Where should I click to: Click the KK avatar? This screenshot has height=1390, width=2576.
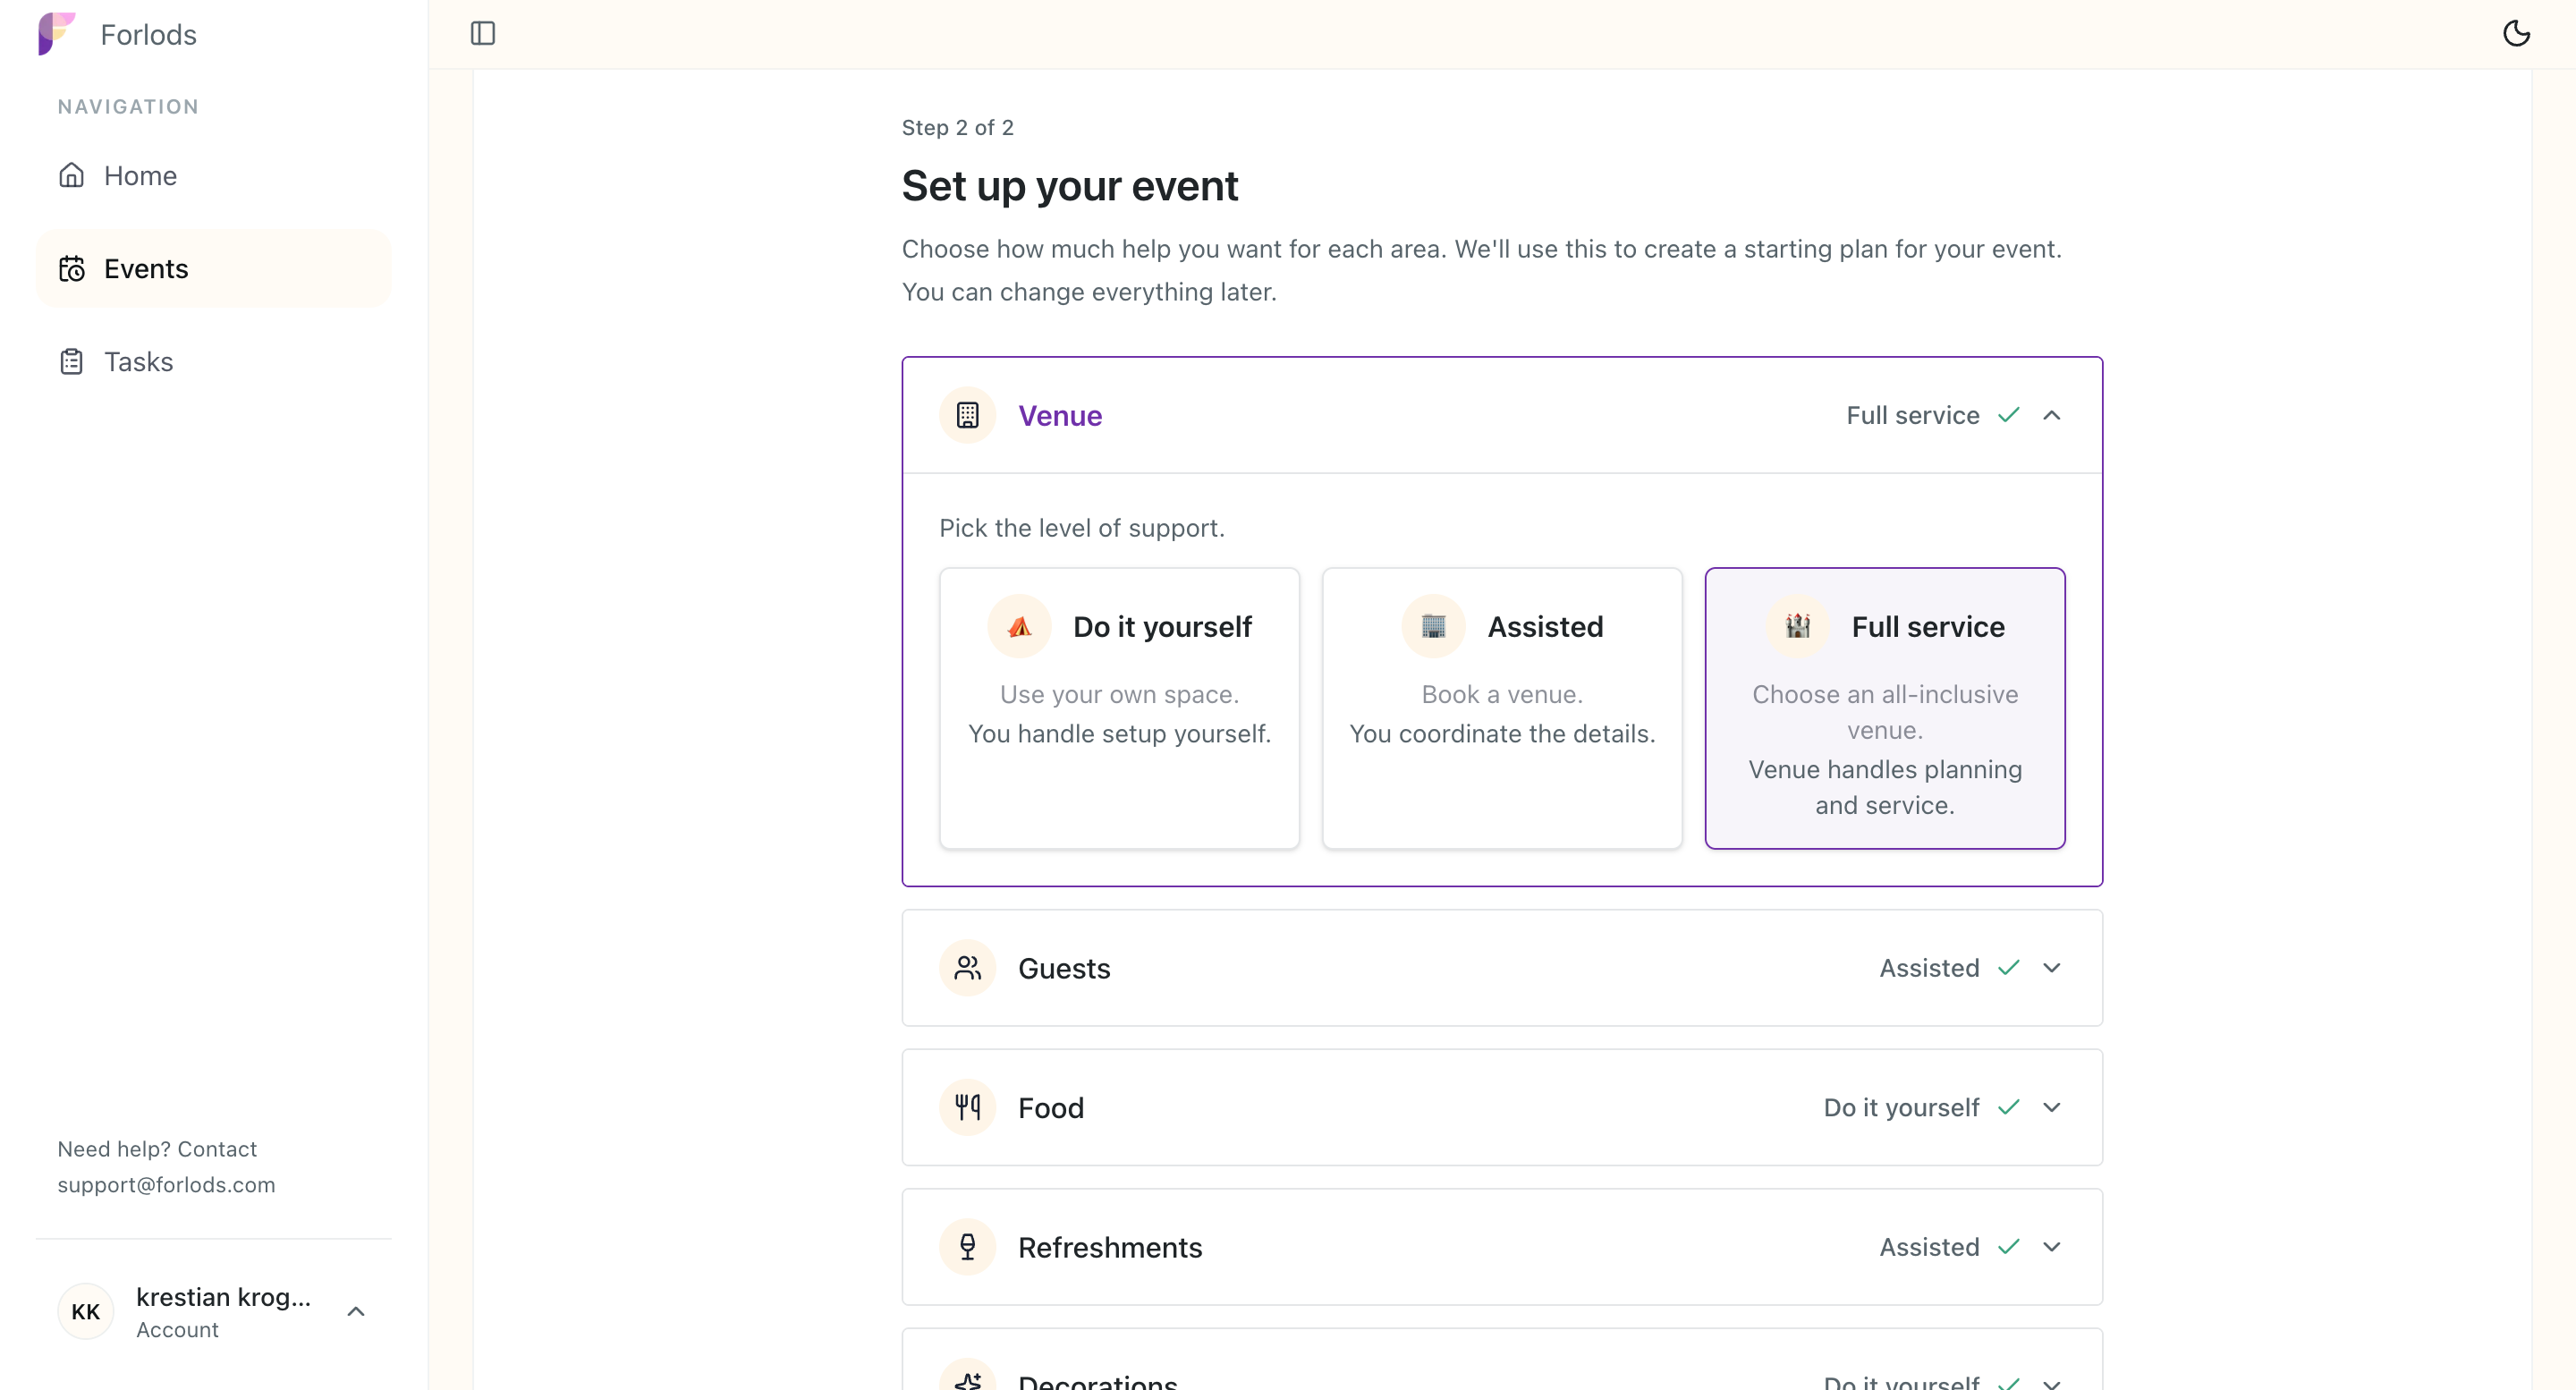(85, 1312)
